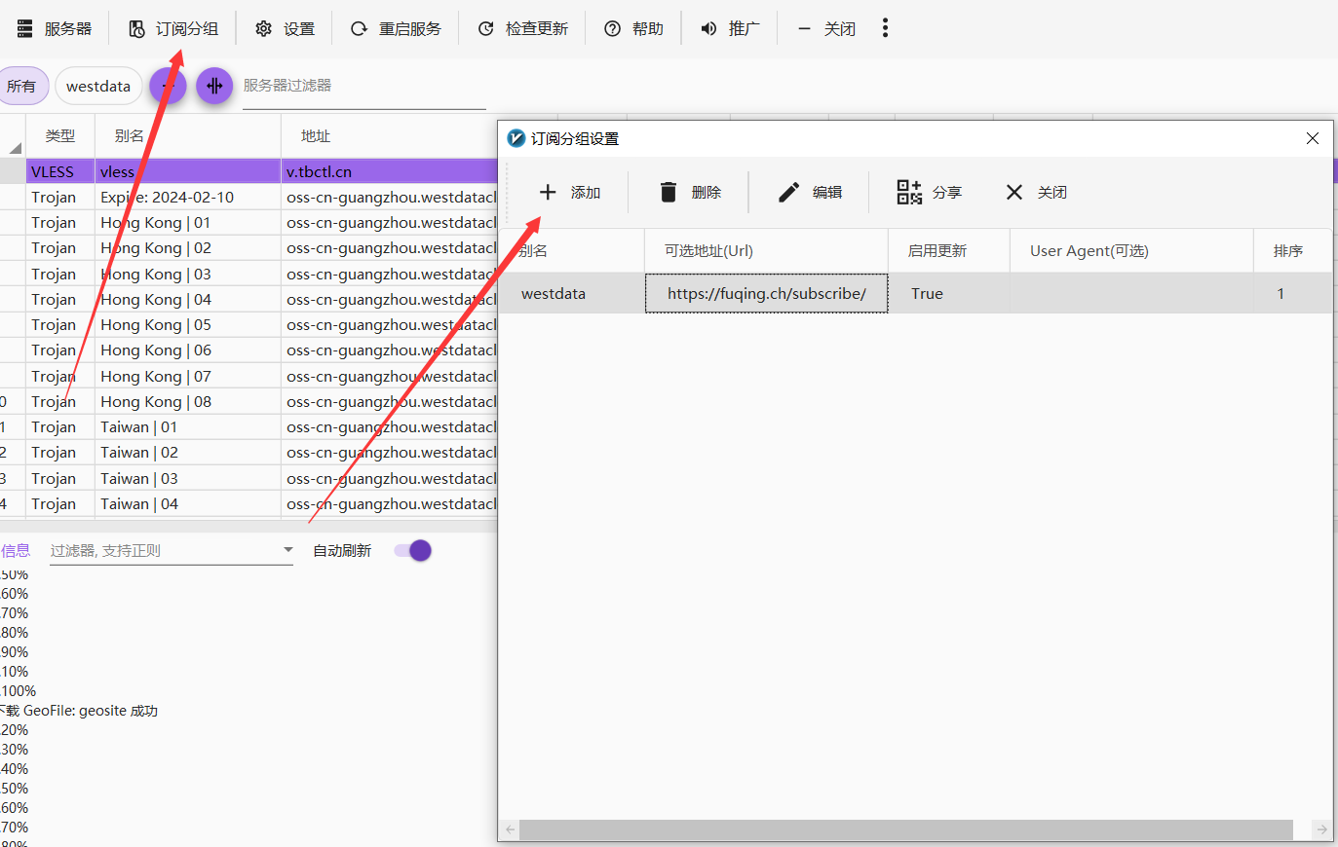Click the User Agent(可选) column header
Viewport: 1338px width, 847px height.
1131,251
